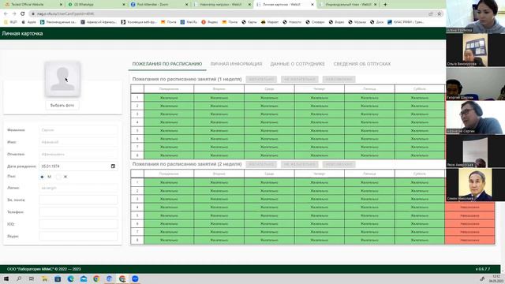The image size is (505, 284).
Task: Reload the page with the refresh icon
Action: (x=23, y=14)
